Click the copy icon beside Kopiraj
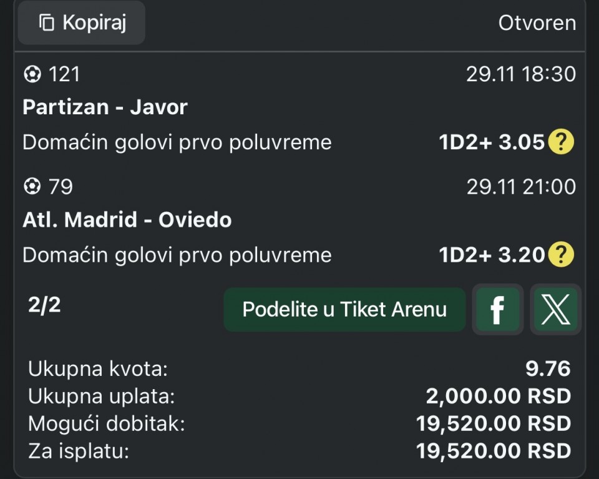This screenshot has height=479, width=599. click(47, 23)
